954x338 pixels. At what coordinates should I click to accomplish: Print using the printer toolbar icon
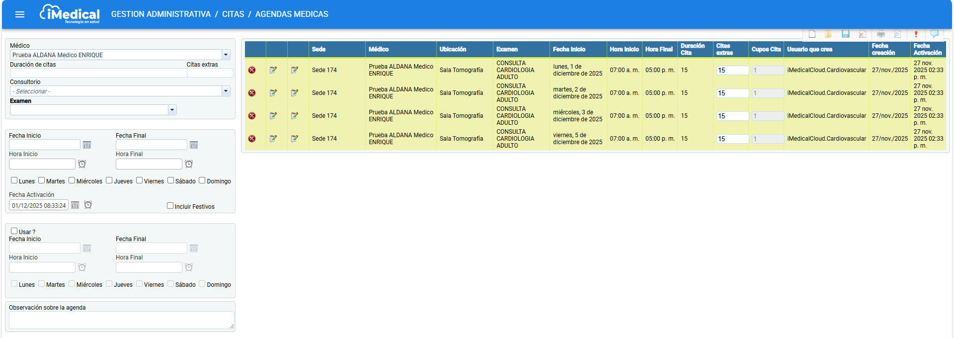tap(880, 34)
